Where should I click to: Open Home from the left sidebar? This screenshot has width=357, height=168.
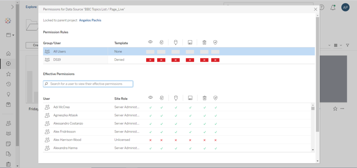pyautogui.click(x=8, y=54)
